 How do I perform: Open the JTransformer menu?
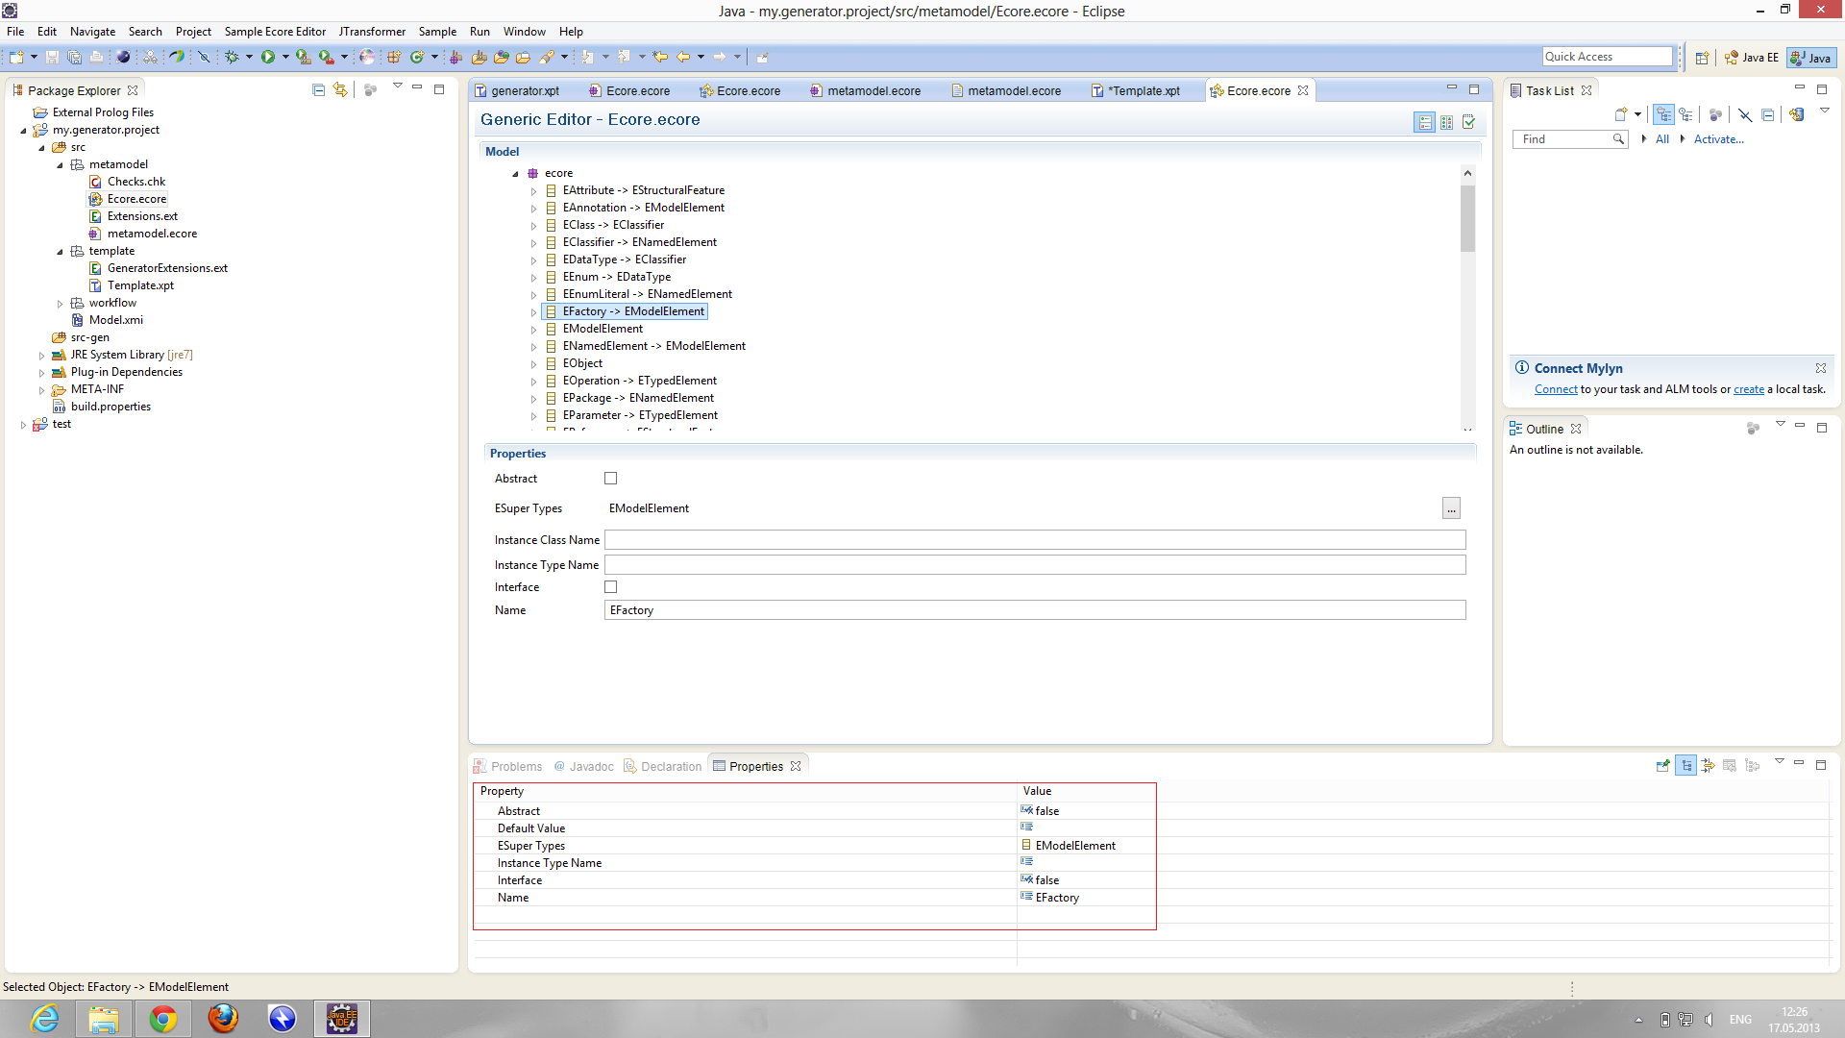coord(372,32)
